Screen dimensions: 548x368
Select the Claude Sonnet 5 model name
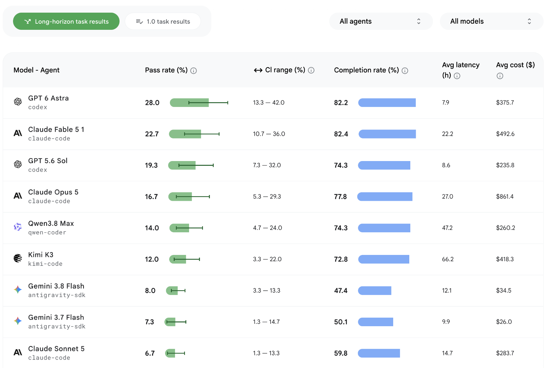tap(56, 349)
